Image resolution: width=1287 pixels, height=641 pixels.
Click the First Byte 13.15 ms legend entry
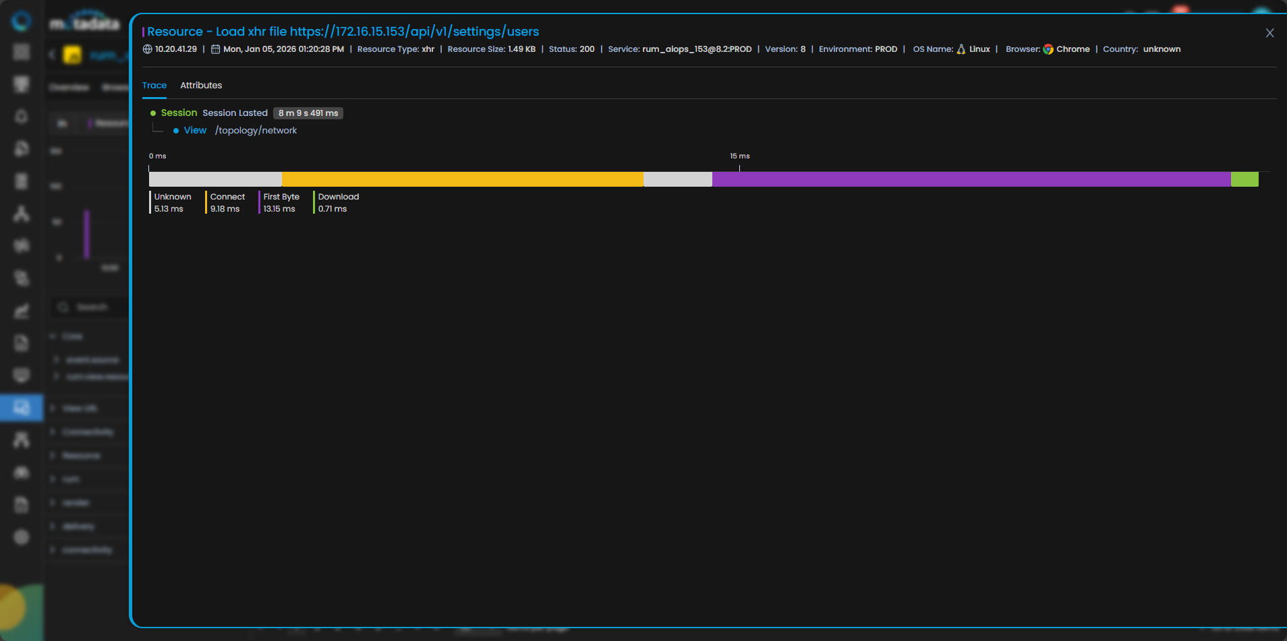(281, 203)
